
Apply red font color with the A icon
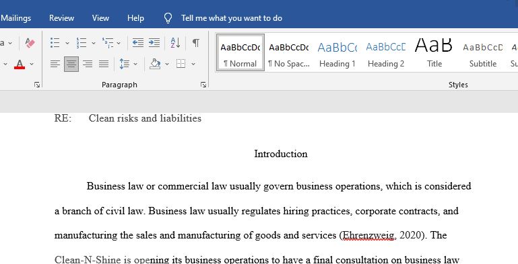coord(20,64)
